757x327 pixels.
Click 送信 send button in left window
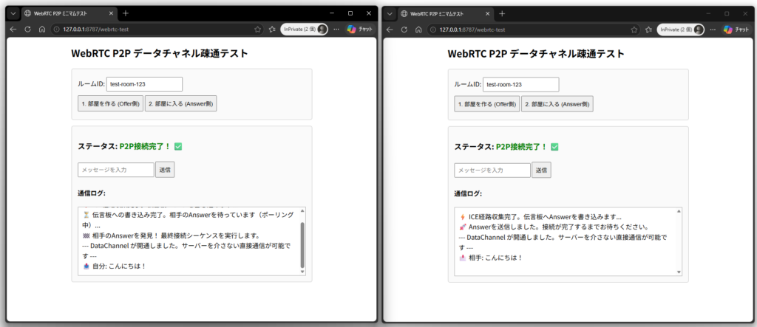point(165,170)
